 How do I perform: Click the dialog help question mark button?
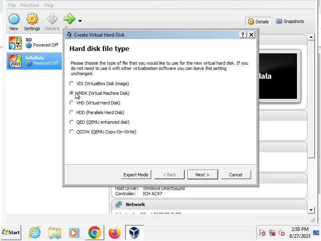243,35
